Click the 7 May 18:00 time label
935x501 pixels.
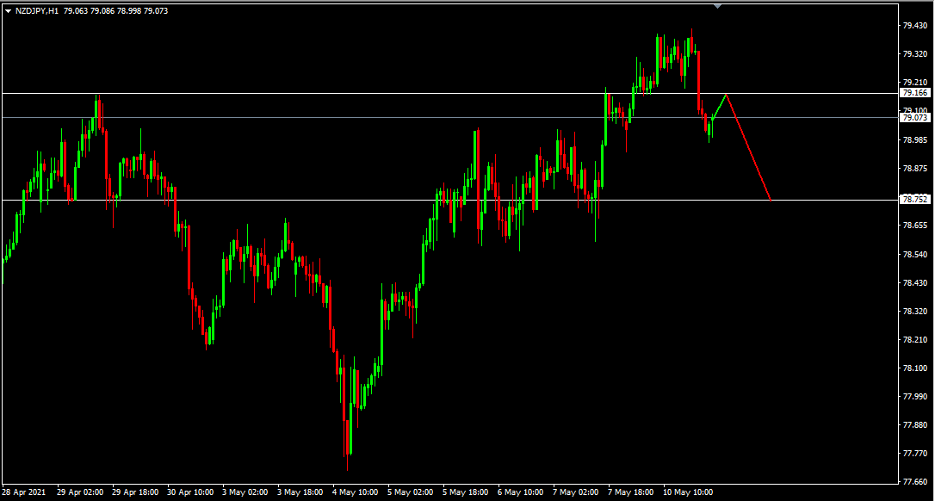632,492
